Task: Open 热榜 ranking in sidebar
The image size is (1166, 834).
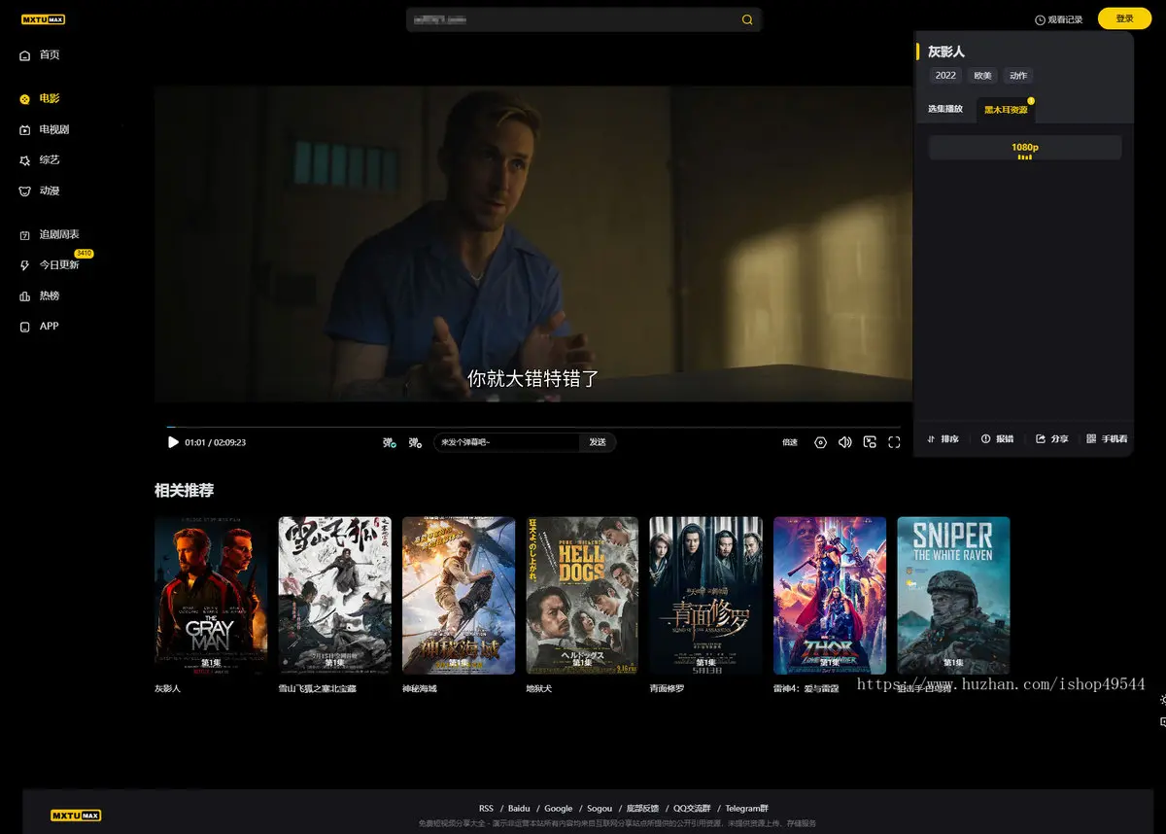Action: (x=40, y=295)
